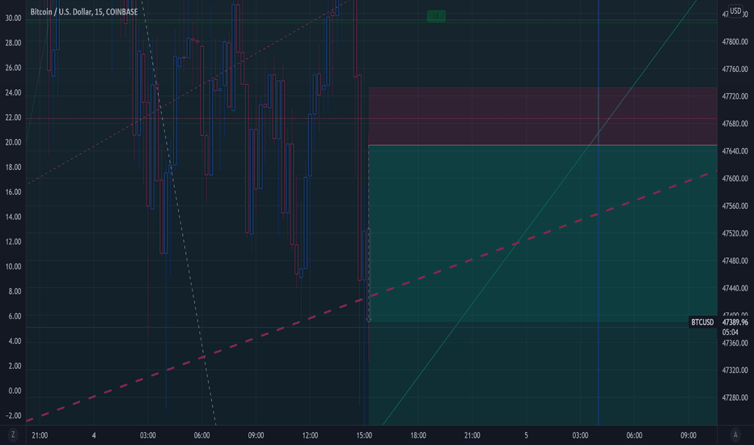Image resolution: width=754 pixels, height=445 pixels.
Task: Click the 05:04 bar countdown timer
Action: (730, 332)
